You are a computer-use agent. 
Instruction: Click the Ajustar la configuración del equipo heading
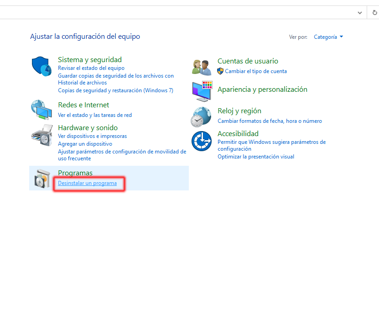click(x=85, y=36)
